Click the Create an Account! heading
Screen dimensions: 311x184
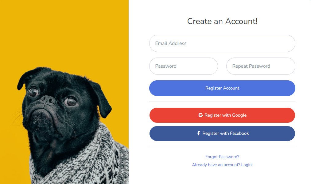pos(222,21)
